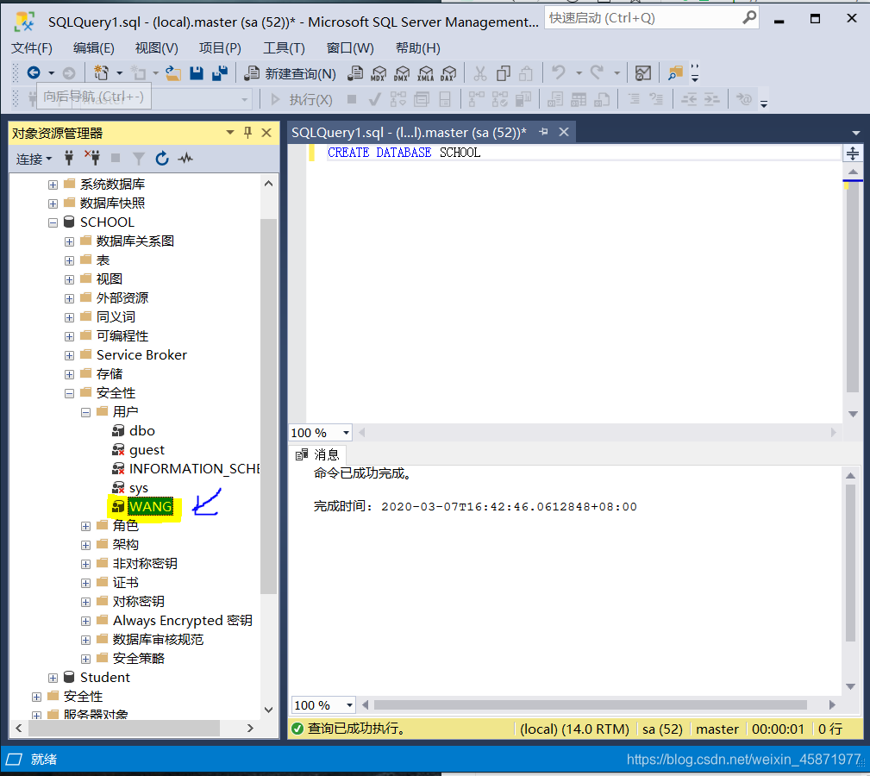Viewport: 870px width, 776px height.
Task: Click the Open File folder icon
Action: click(173, 72)
